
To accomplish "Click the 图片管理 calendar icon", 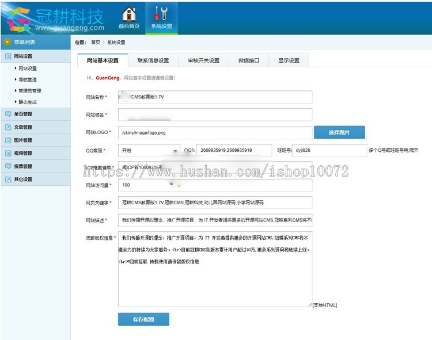I will tap(8, 140).
